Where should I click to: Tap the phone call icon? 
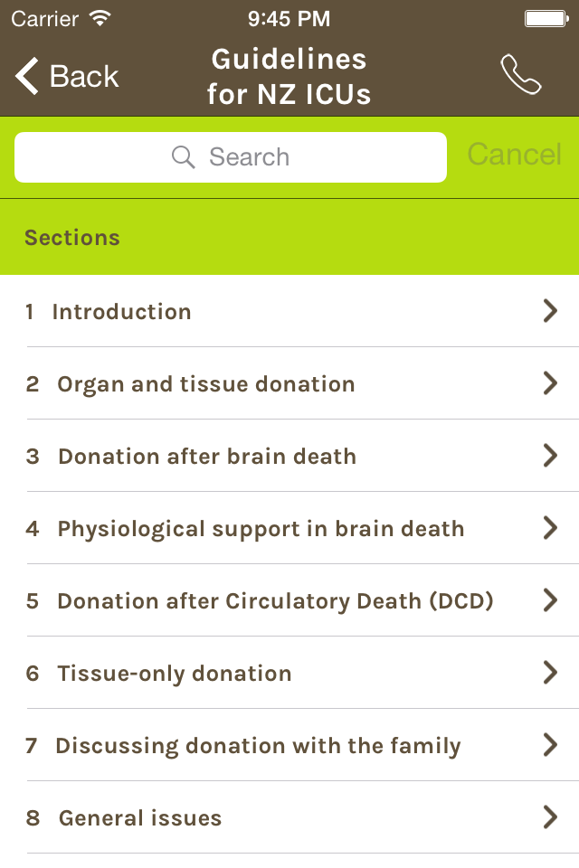521,75
